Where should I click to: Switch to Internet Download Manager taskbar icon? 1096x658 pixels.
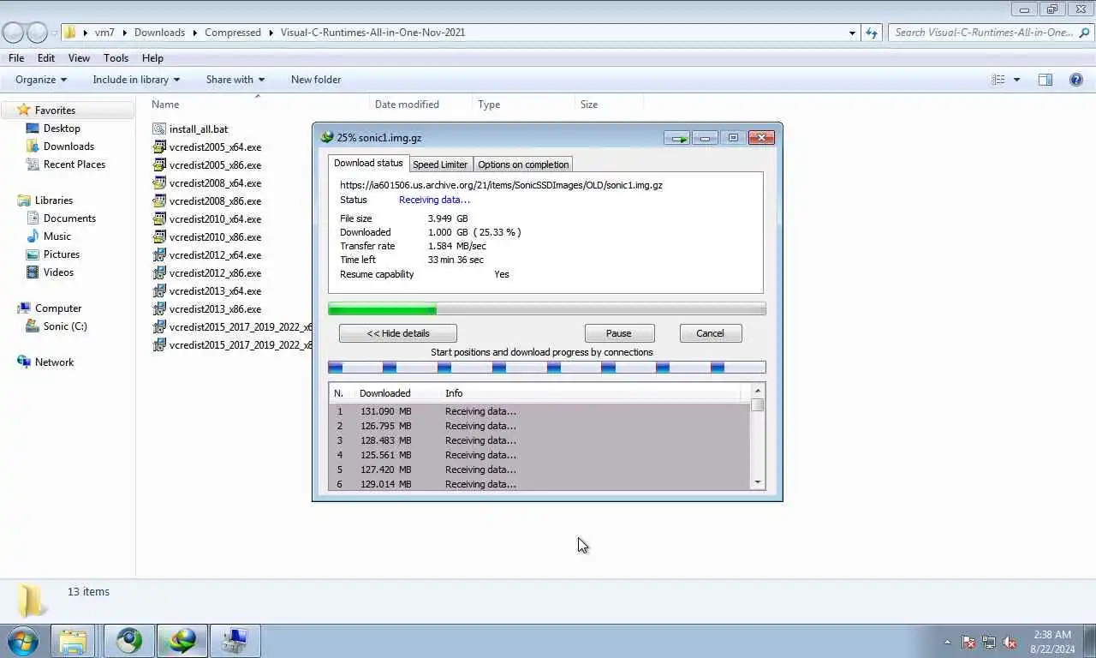click(x=182, y=641)
